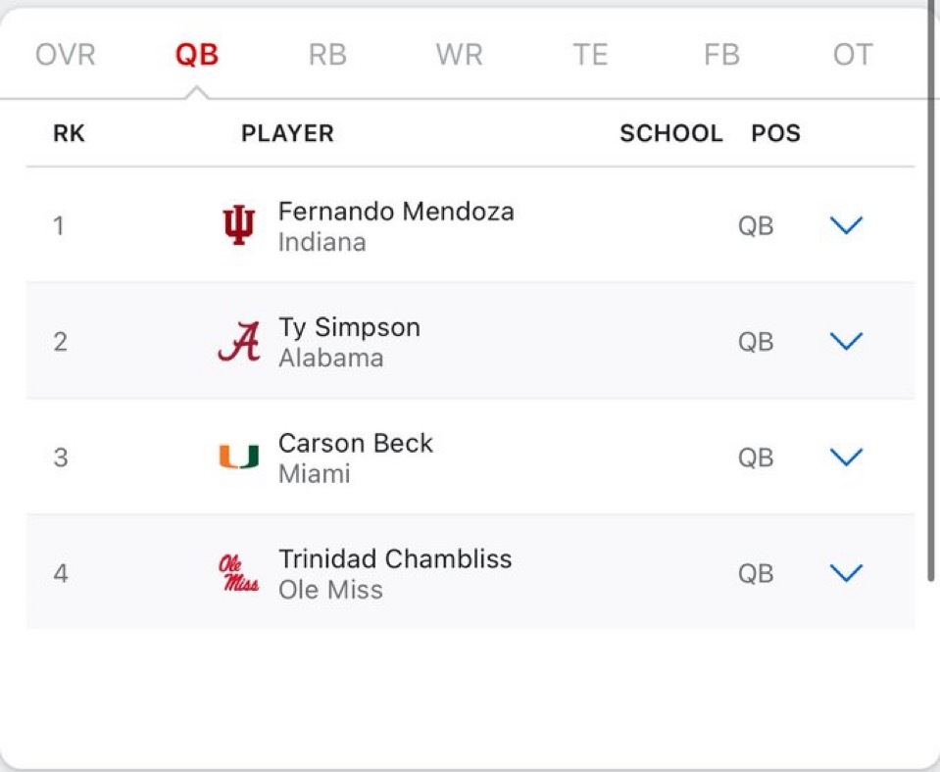Open Fernando Mendoza's player link
940x772 pixels.
pyautogui.click(x=396, y=212)
